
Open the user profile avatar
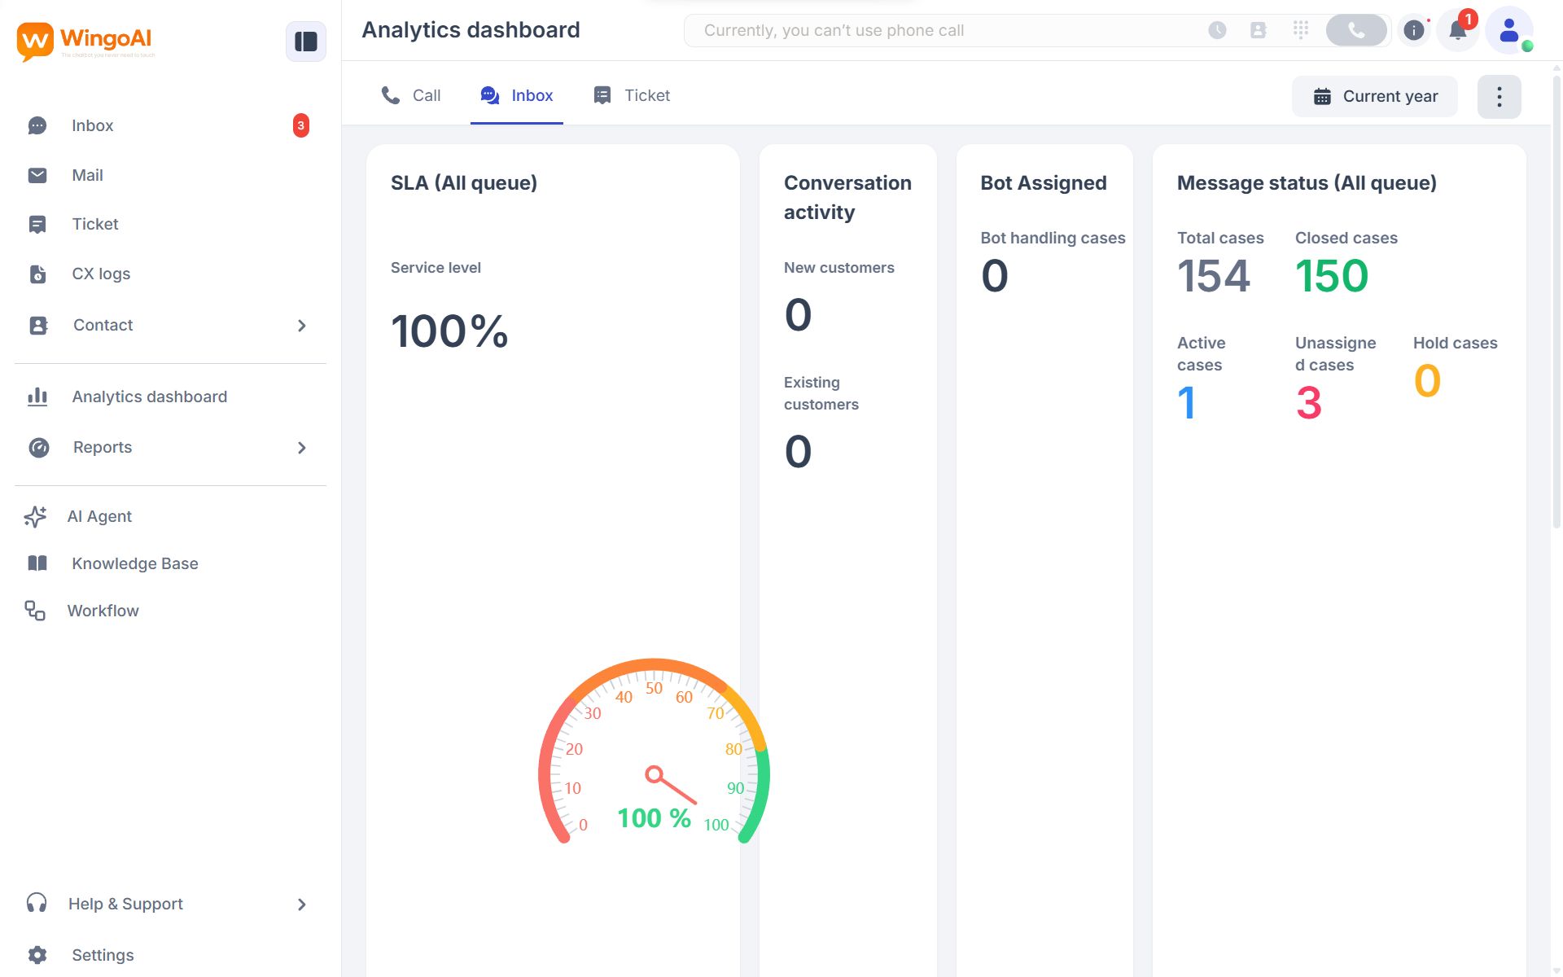pos(1508,30)
